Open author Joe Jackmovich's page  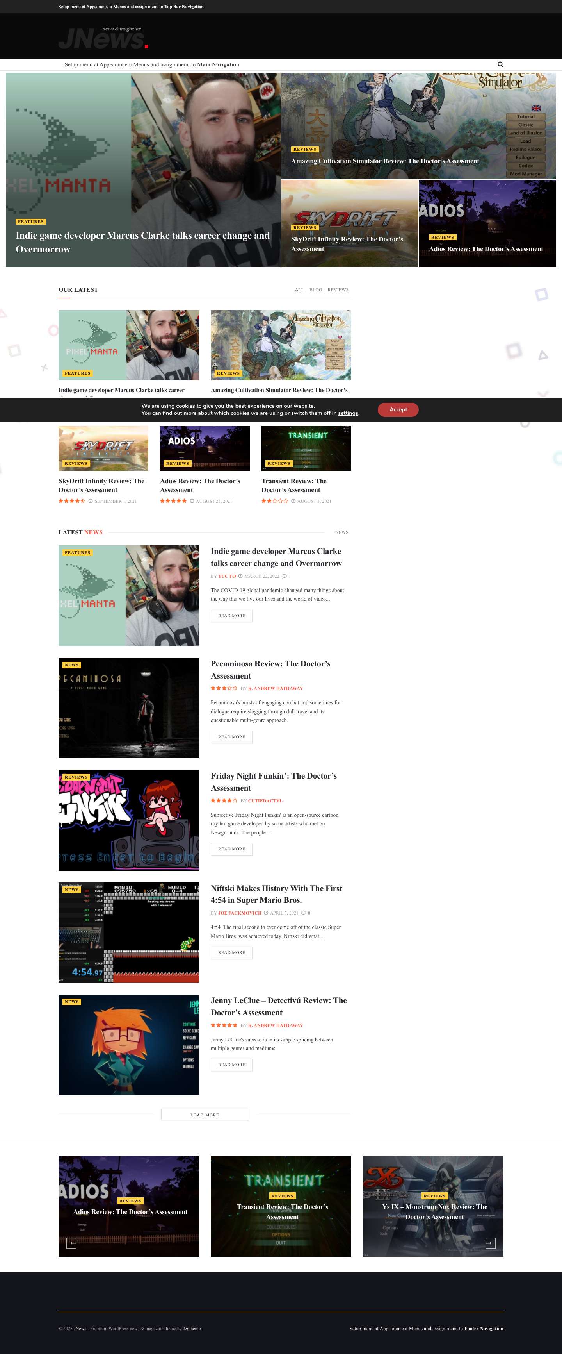(x=240, y=913)
